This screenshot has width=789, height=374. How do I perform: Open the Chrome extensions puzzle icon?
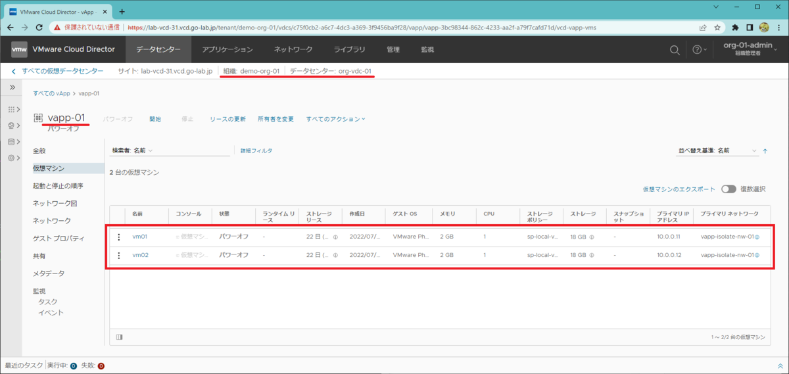735,28
